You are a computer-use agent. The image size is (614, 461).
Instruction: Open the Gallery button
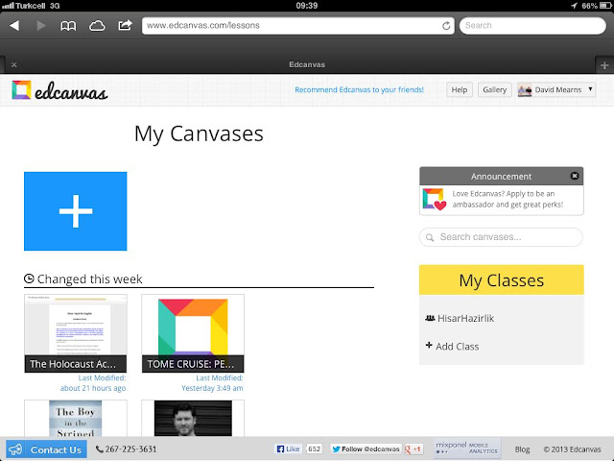pyautogui.click(x=495, y=89)
